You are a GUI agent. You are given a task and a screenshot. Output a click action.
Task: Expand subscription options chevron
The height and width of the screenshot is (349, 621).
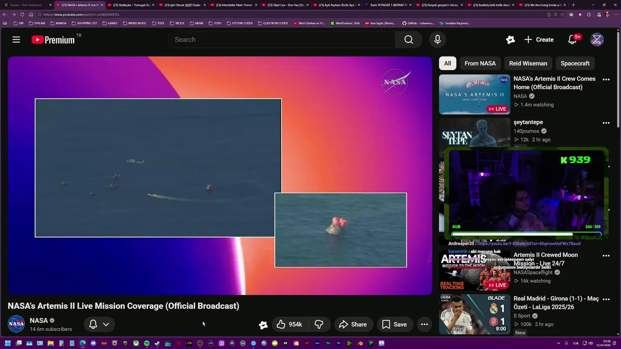pyautogui.click(x=106, y=324)
